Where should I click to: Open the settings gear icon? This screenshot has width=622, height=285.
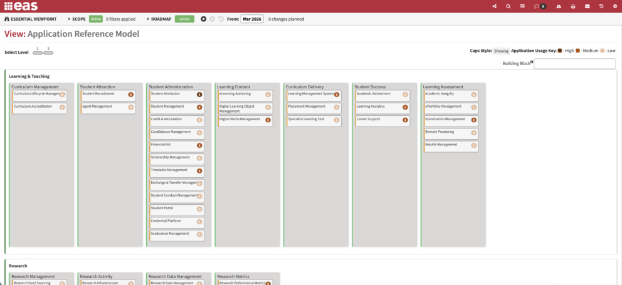point(615,6)
